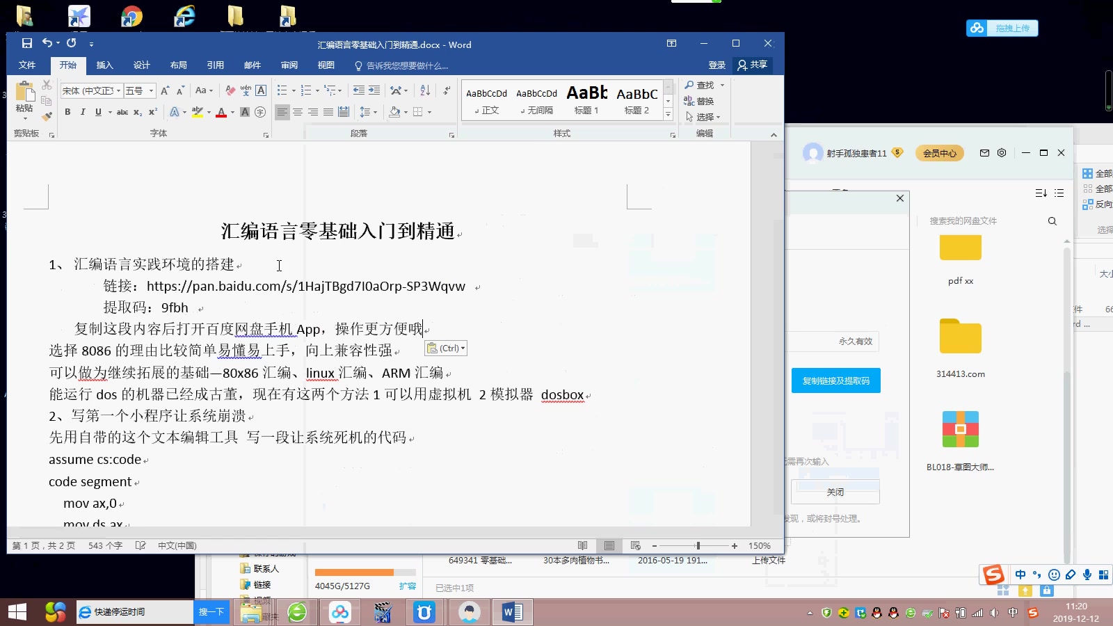
Task: Click the Distributed alignment icon
Action: pyautogui.click(x=344, y=112)
